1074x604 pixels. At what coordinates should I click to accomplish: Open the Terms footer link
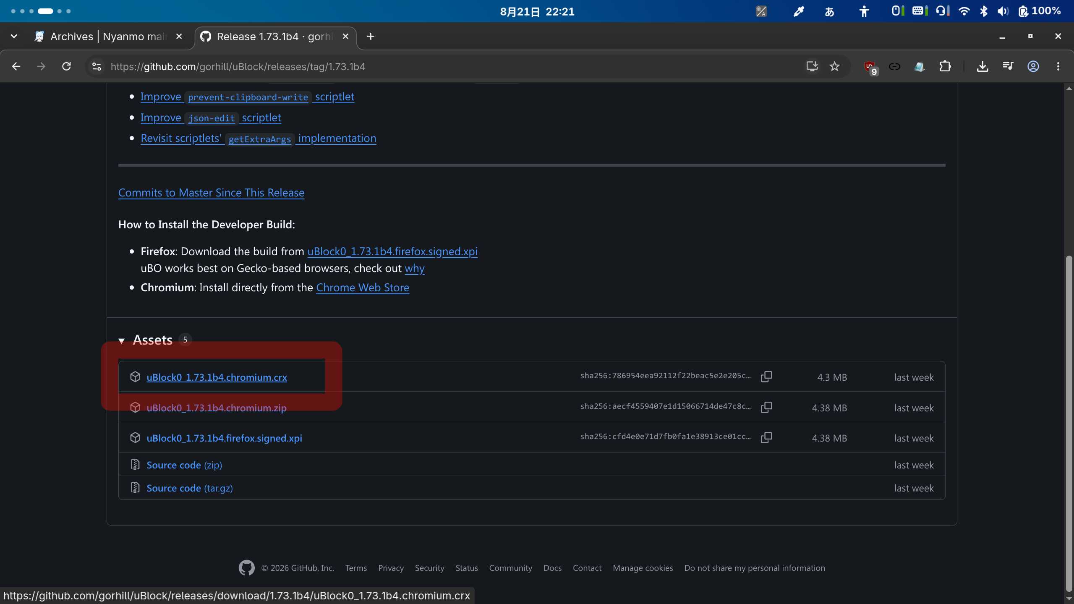(x=356, y=568)
